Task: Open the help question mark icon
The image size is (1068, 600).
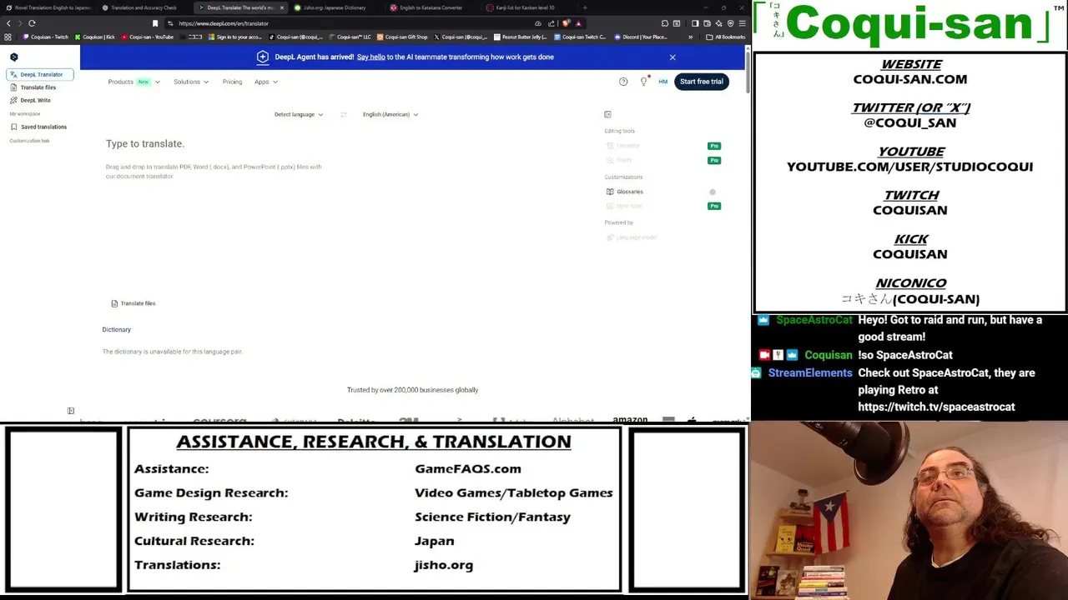Action: (623, 82)
